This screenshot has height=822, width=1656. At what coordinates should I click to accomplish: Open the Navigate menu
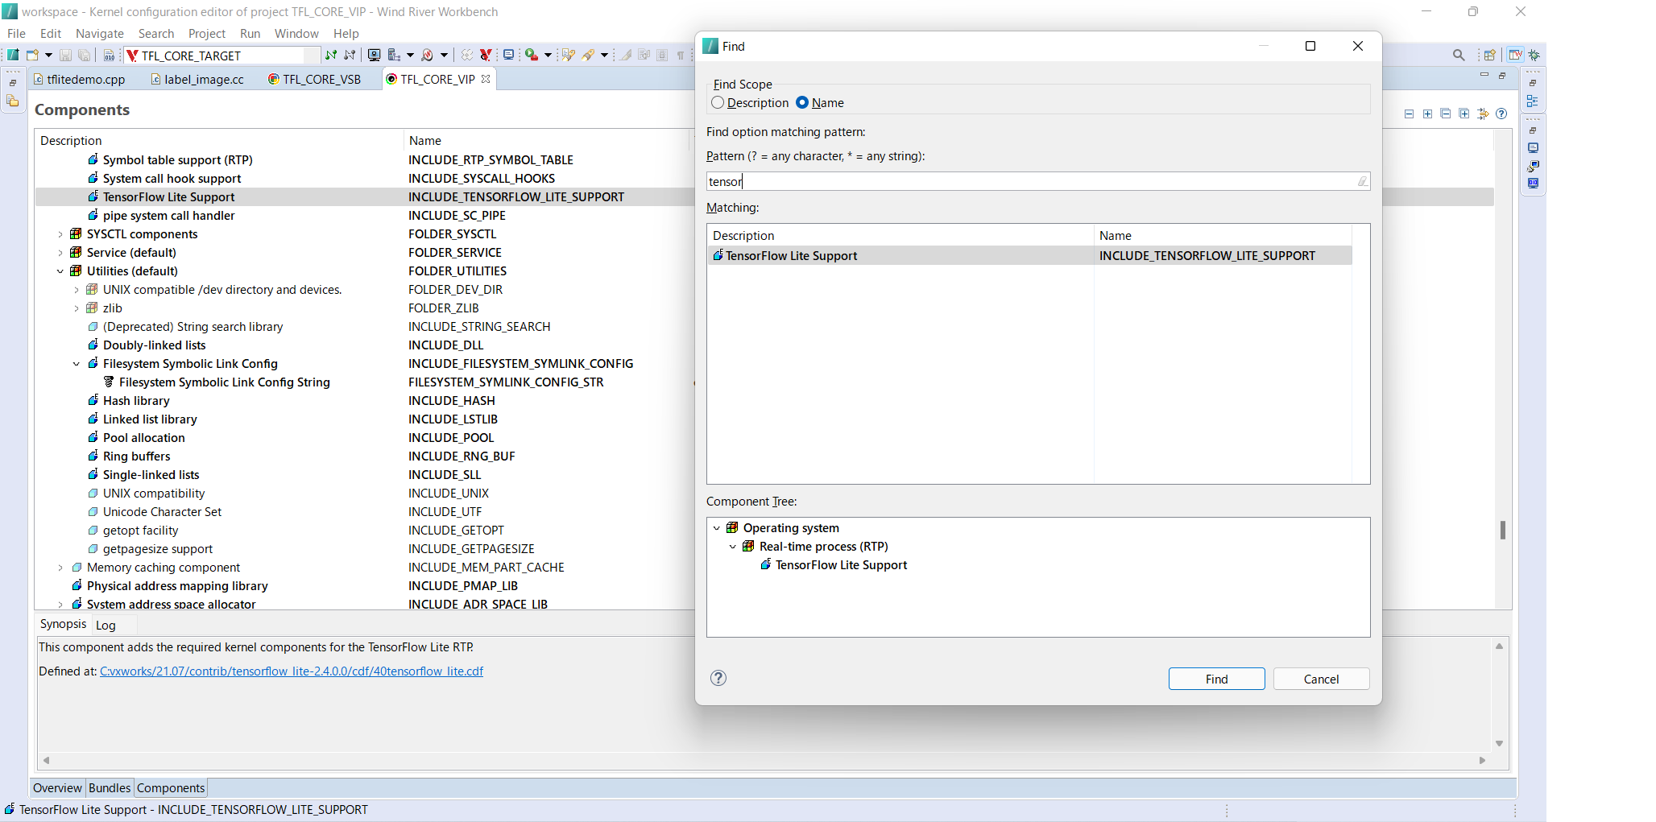(100, 33)
